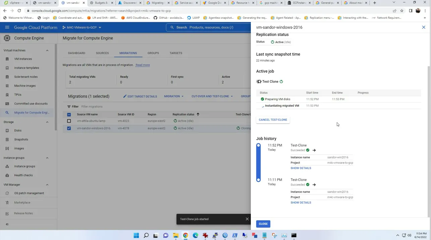Viewport: 431px width, 240px height.
Task: Open Chrome from the taskbar
Action: pos(185,235)
